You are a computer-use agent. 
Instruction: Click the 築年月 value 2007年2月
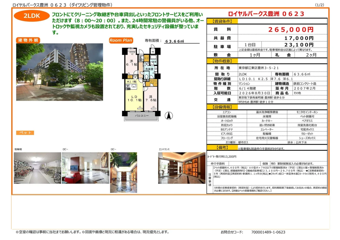(304, 88)
